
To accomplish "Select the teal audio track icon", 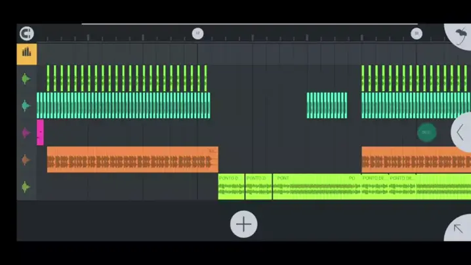I will pos(26,106).
